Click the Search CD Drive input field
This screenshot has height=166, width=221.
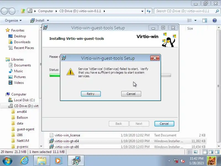(185, 11)
